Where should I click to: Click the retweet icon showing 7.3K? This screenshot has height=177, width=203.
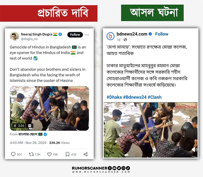tap(31, 154)
